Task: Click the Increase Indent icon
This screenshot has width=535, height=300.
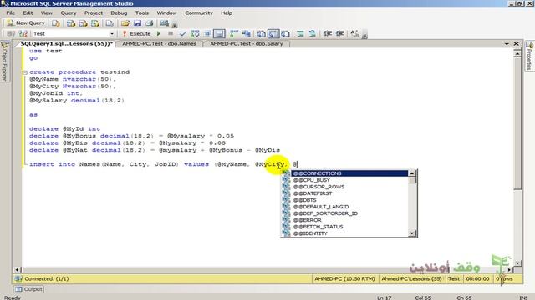Action: pyautogui.click(x=340, y=33)
